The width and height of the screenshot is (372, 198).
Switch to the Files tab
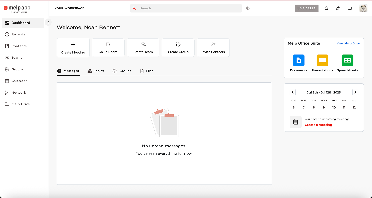[147, 71]
